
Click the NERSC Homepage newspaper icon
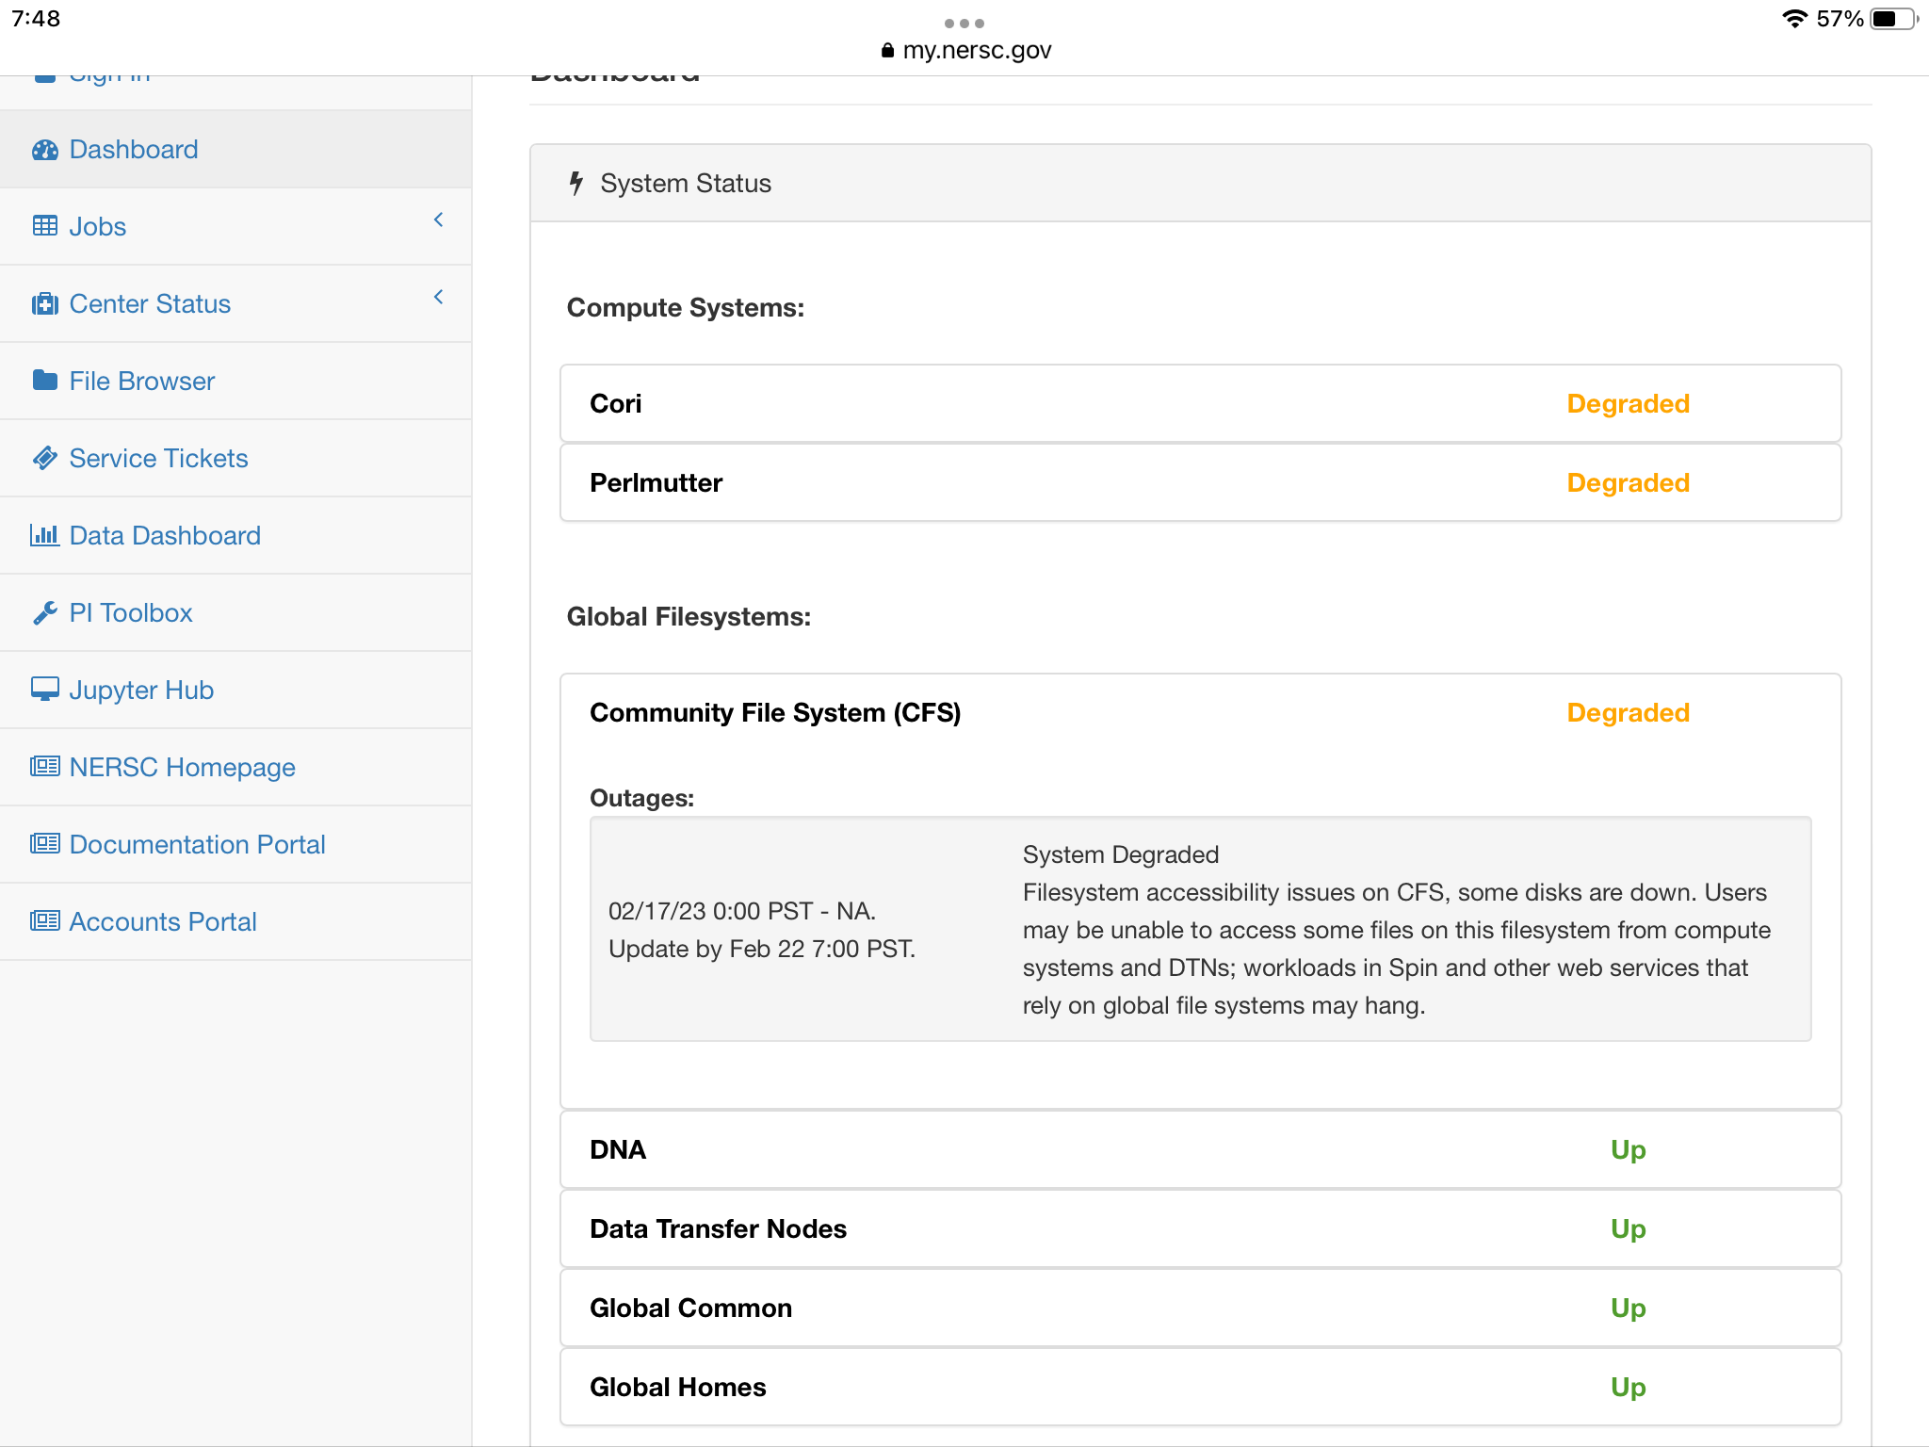pos(44,767)
